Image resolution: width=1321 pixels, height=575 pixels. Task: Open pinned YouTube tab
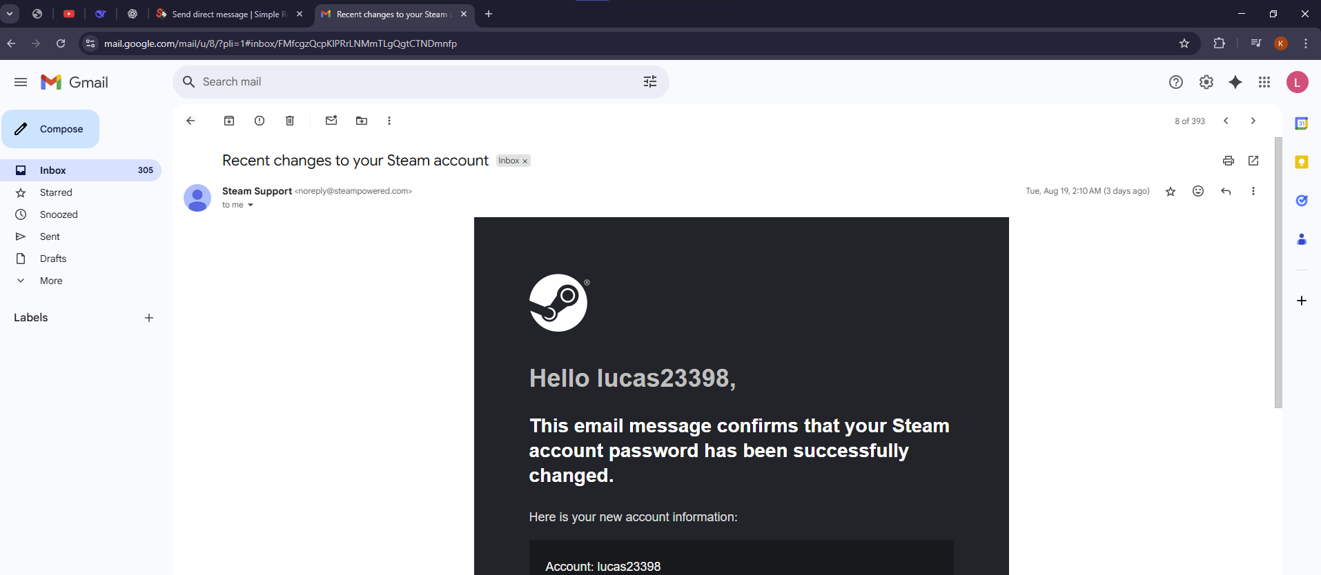point(69,14)
